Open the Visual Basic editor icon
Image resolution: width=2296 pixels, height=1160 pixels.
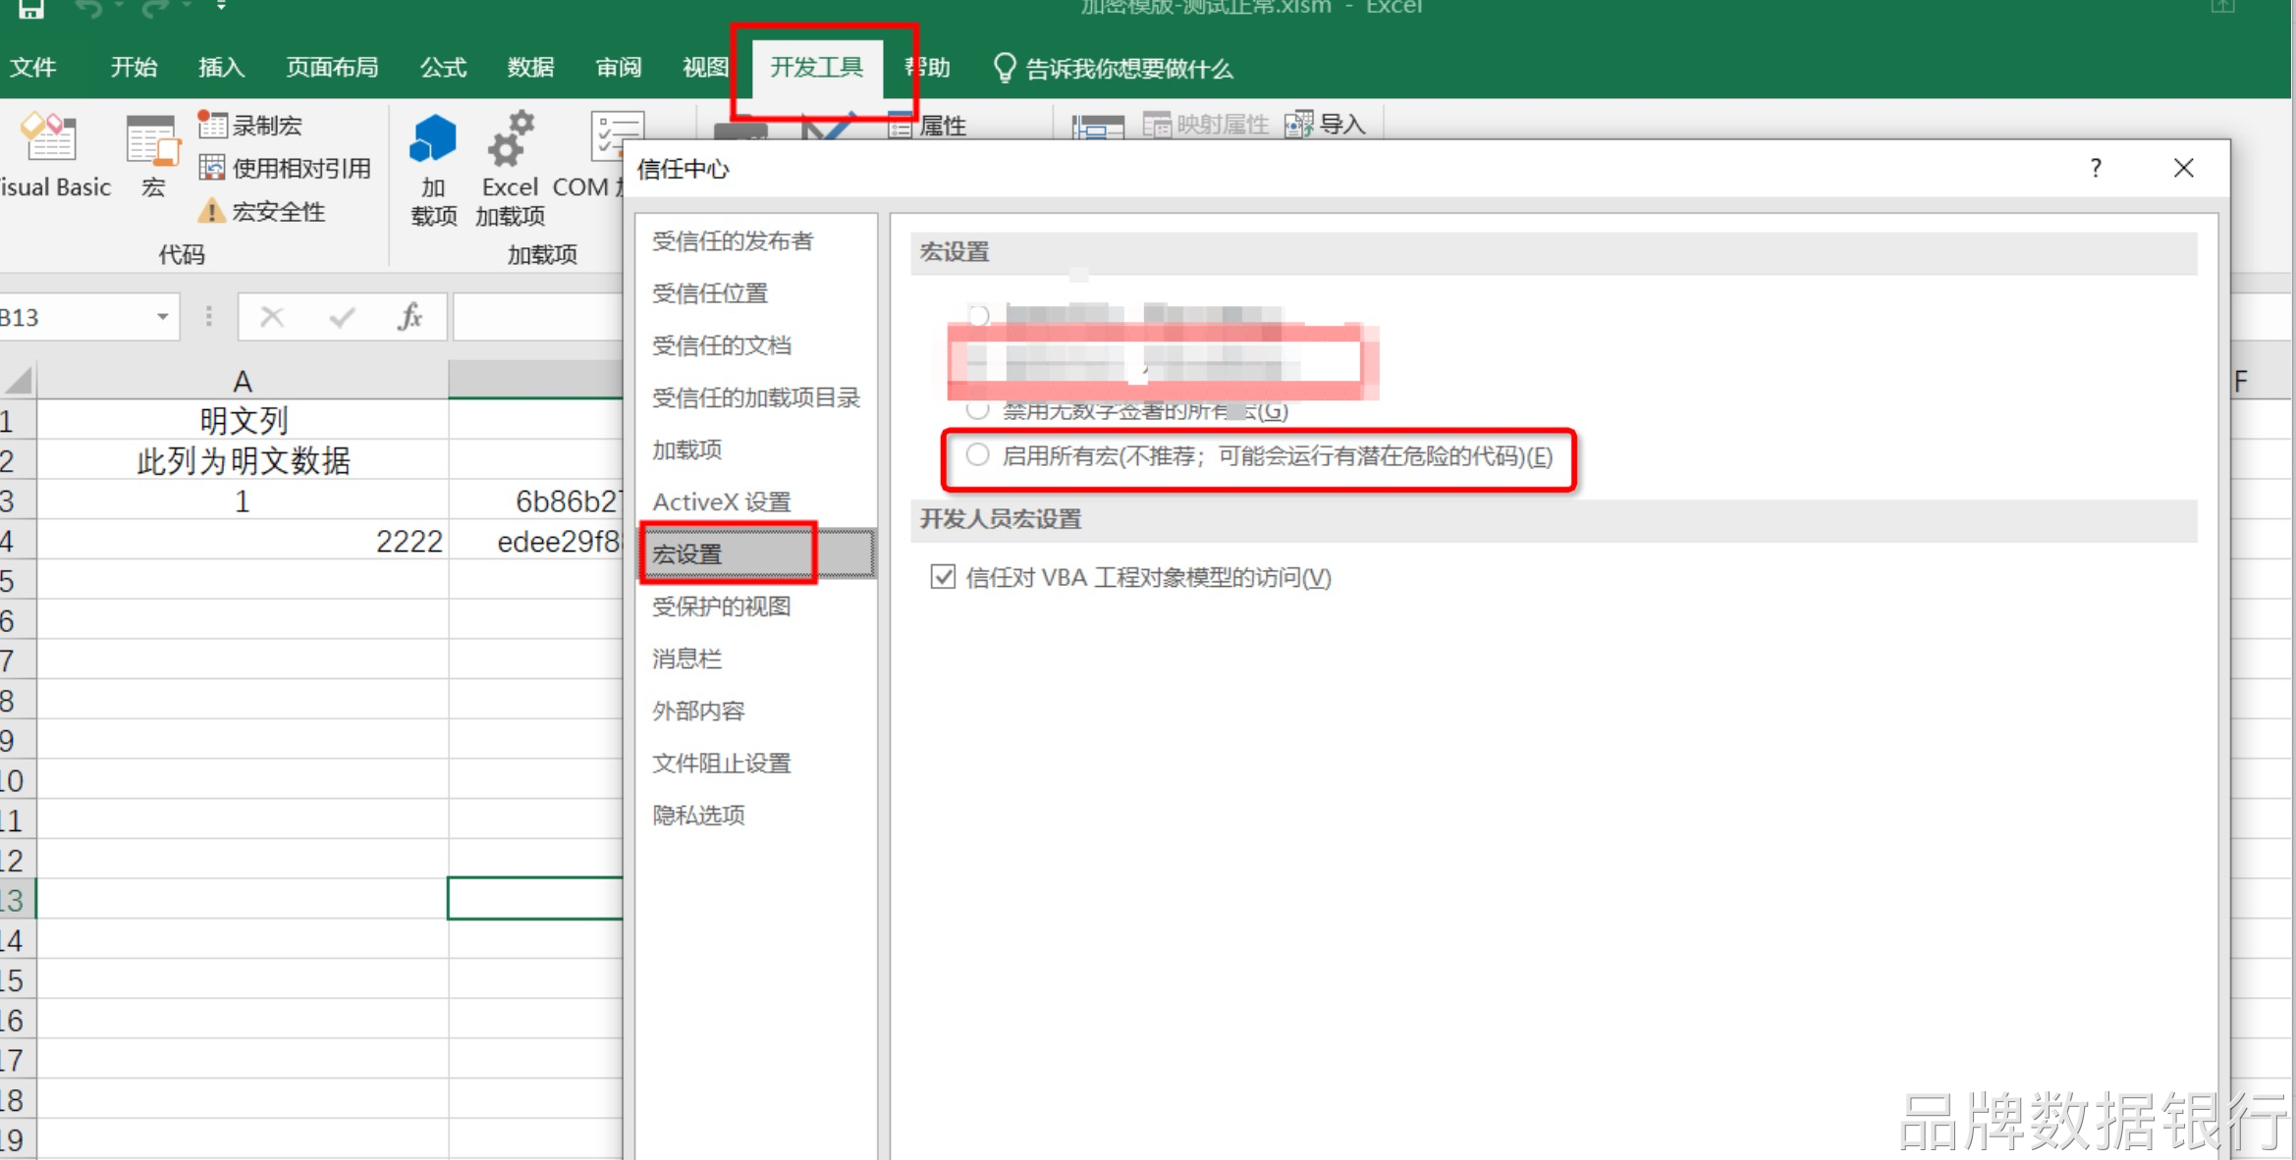pyautogui.click(x=49, y=140)
